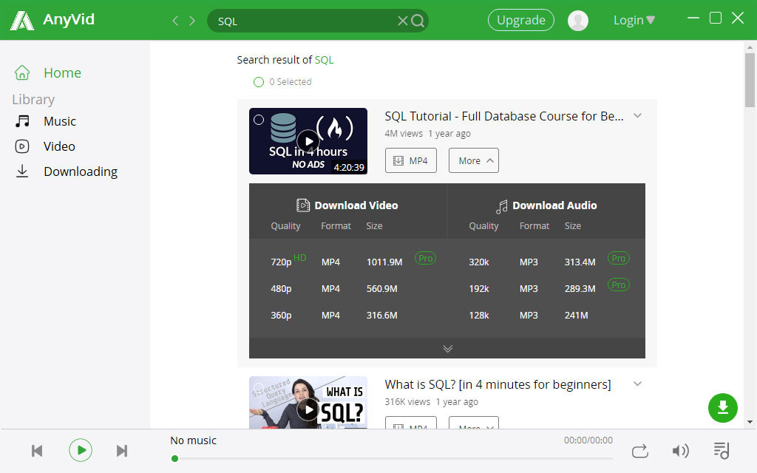The height and width of the screenshot is (473, 757).
Task: Collapse the More options for SQL Tutorial
Action: (x=474, y=160)
